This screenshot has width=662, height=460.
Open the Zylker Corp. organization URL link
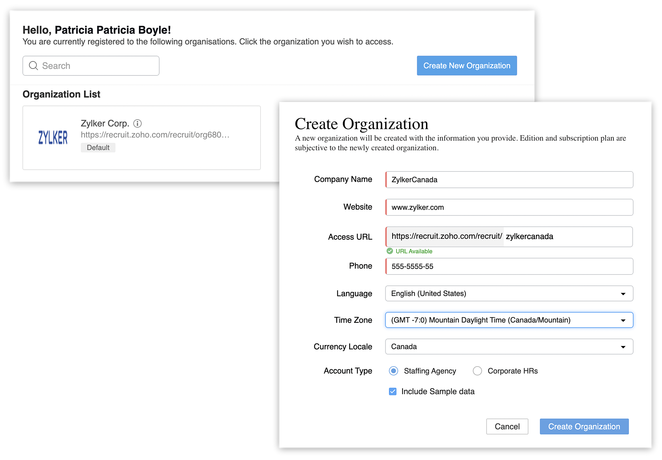pyautogui.click(x=155, y=135)
